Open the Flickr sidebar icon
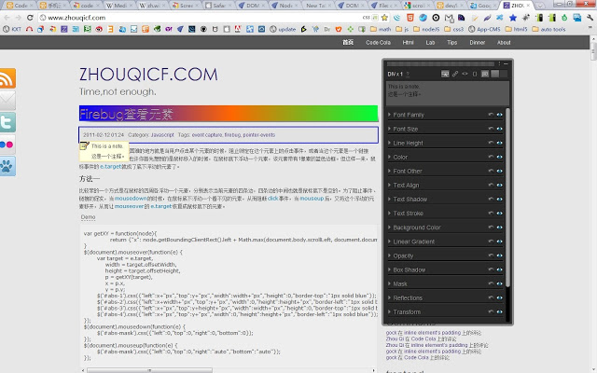597x373 pixels. pyautogui.click(x=7, y=145)
